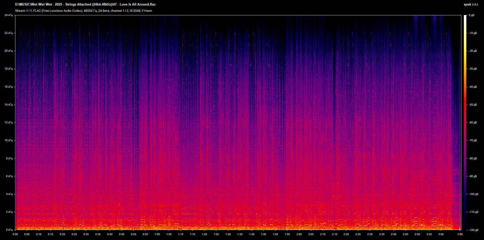Screen dimensions: 484x240
Task: Click the 1:50 time axis label
Action: 276,234
